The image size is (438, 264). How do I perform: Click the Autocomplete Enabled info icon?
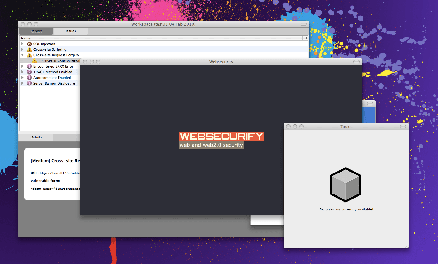(x=29, y=78)
